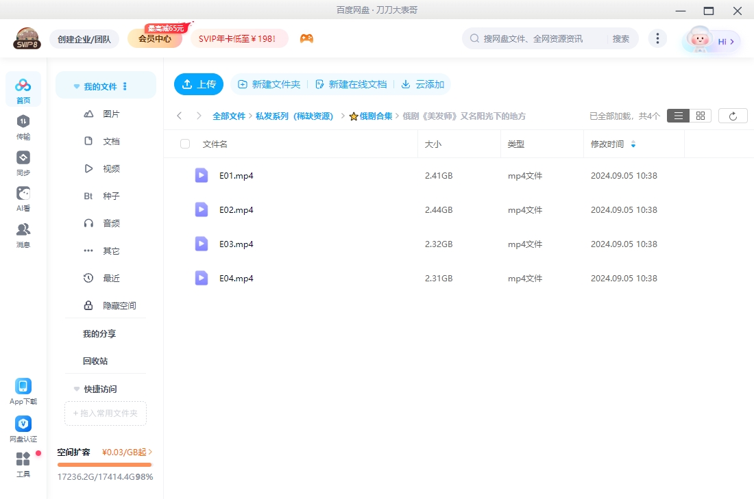Image resolution: width=754 pixels, height=499 pixels.
Task: Toggle list view display mode
Action: tap(678, 115)
